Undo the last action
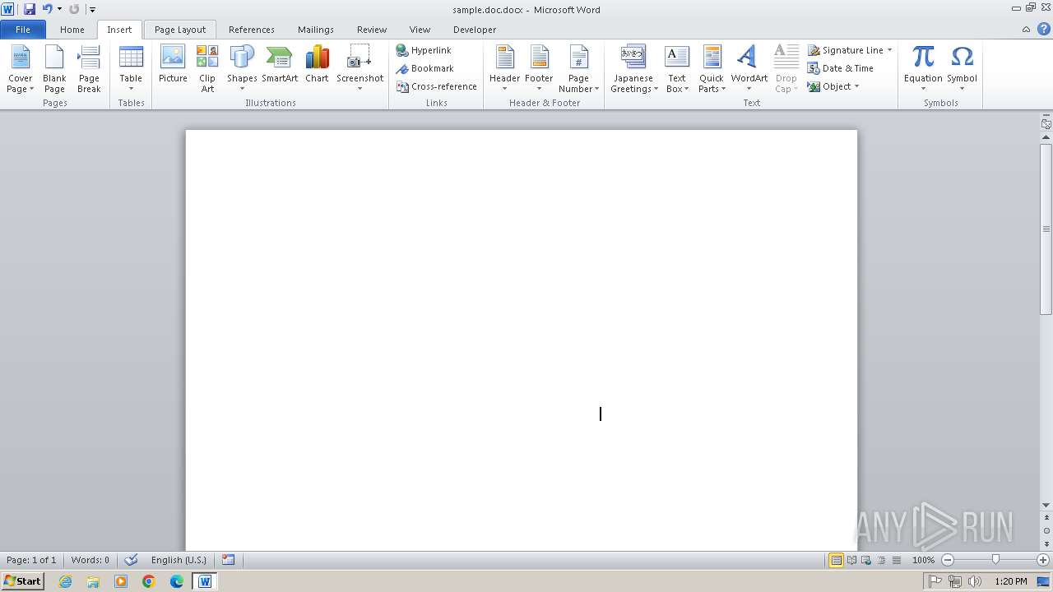The width and height of the screenshot is (1053, 592). 47,9
